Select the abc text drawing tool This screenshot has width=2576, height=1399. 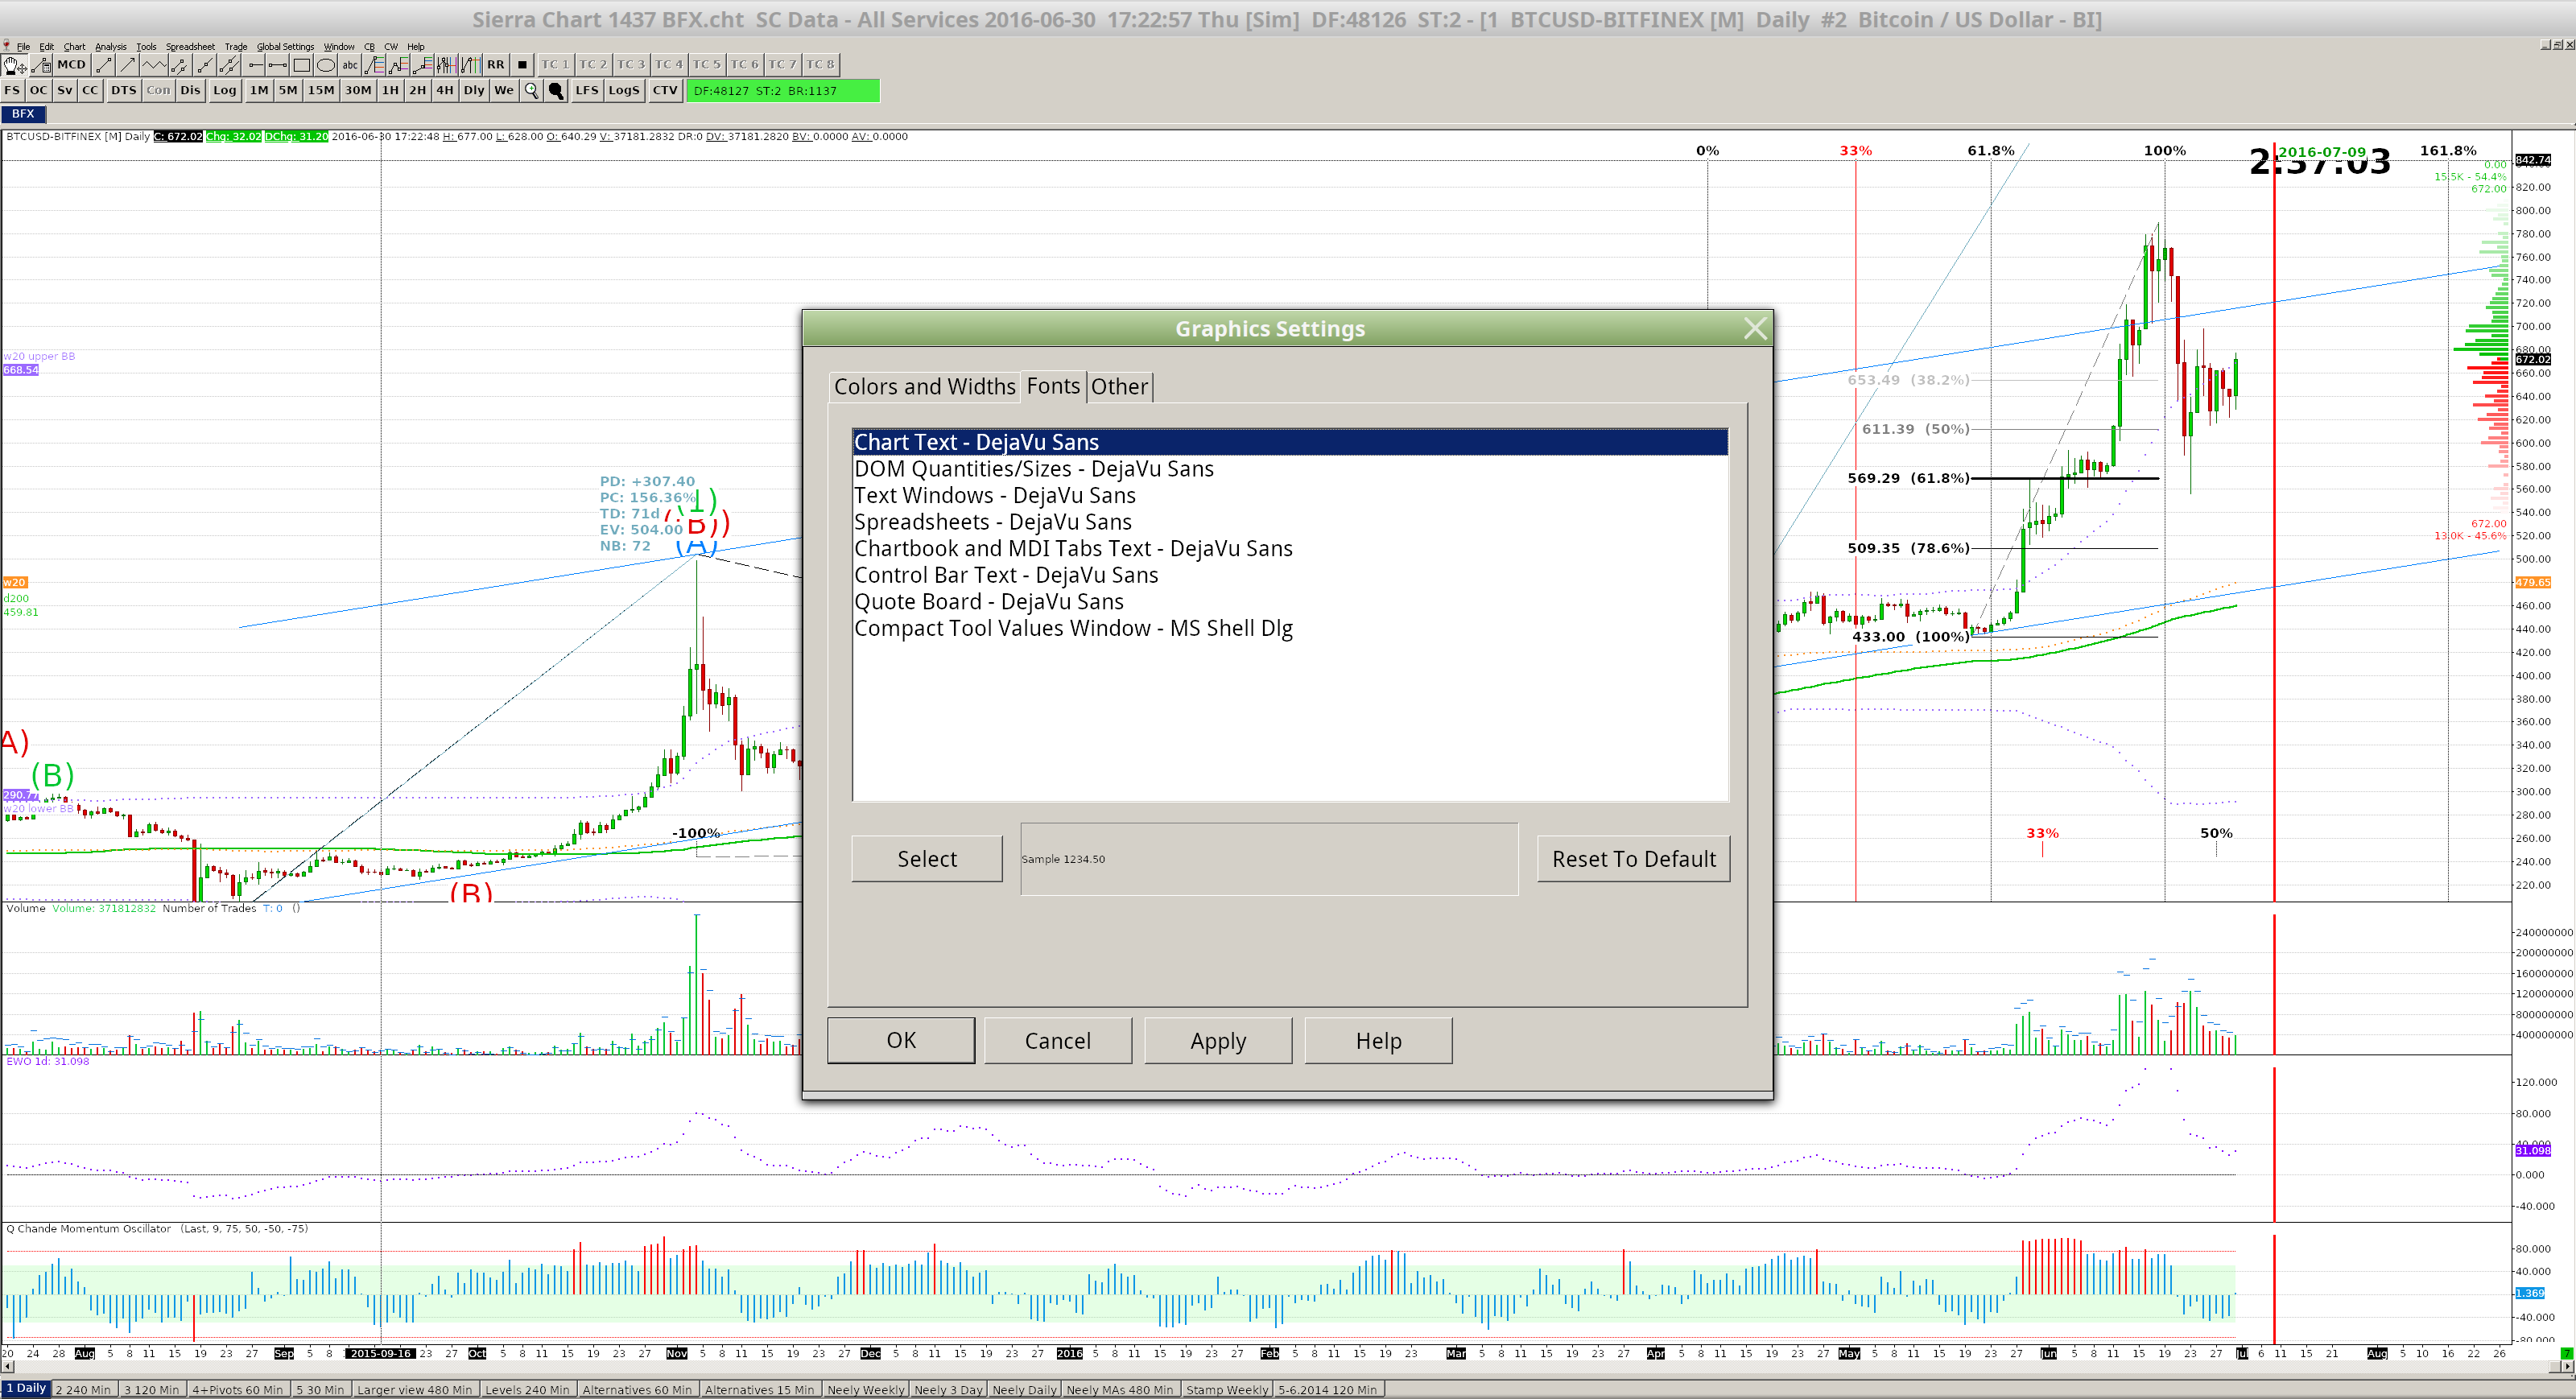point(350,65)
